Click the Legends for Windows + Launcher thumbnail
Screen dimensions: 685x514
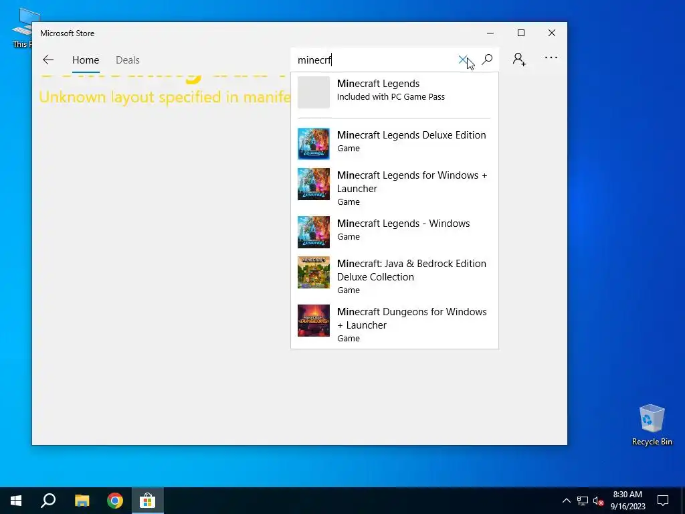(314, 184)
